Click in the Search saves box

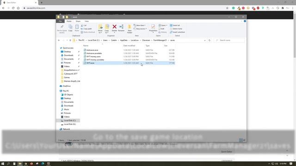point(229,40)
